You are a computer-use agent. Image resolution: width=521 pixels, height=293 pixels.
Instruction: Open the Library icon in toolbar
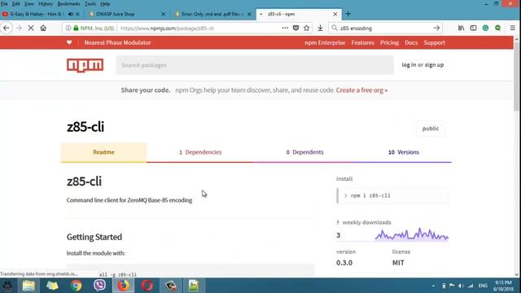coord(462,28)
